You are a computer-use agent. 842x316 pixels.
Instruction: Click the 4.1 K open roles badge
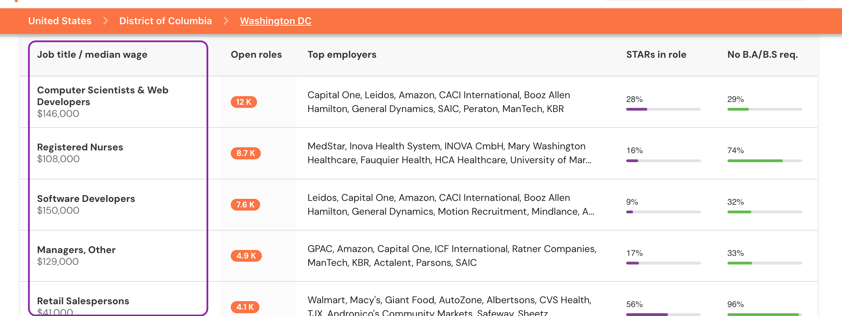pyautogui.click(x=245, y=307)
